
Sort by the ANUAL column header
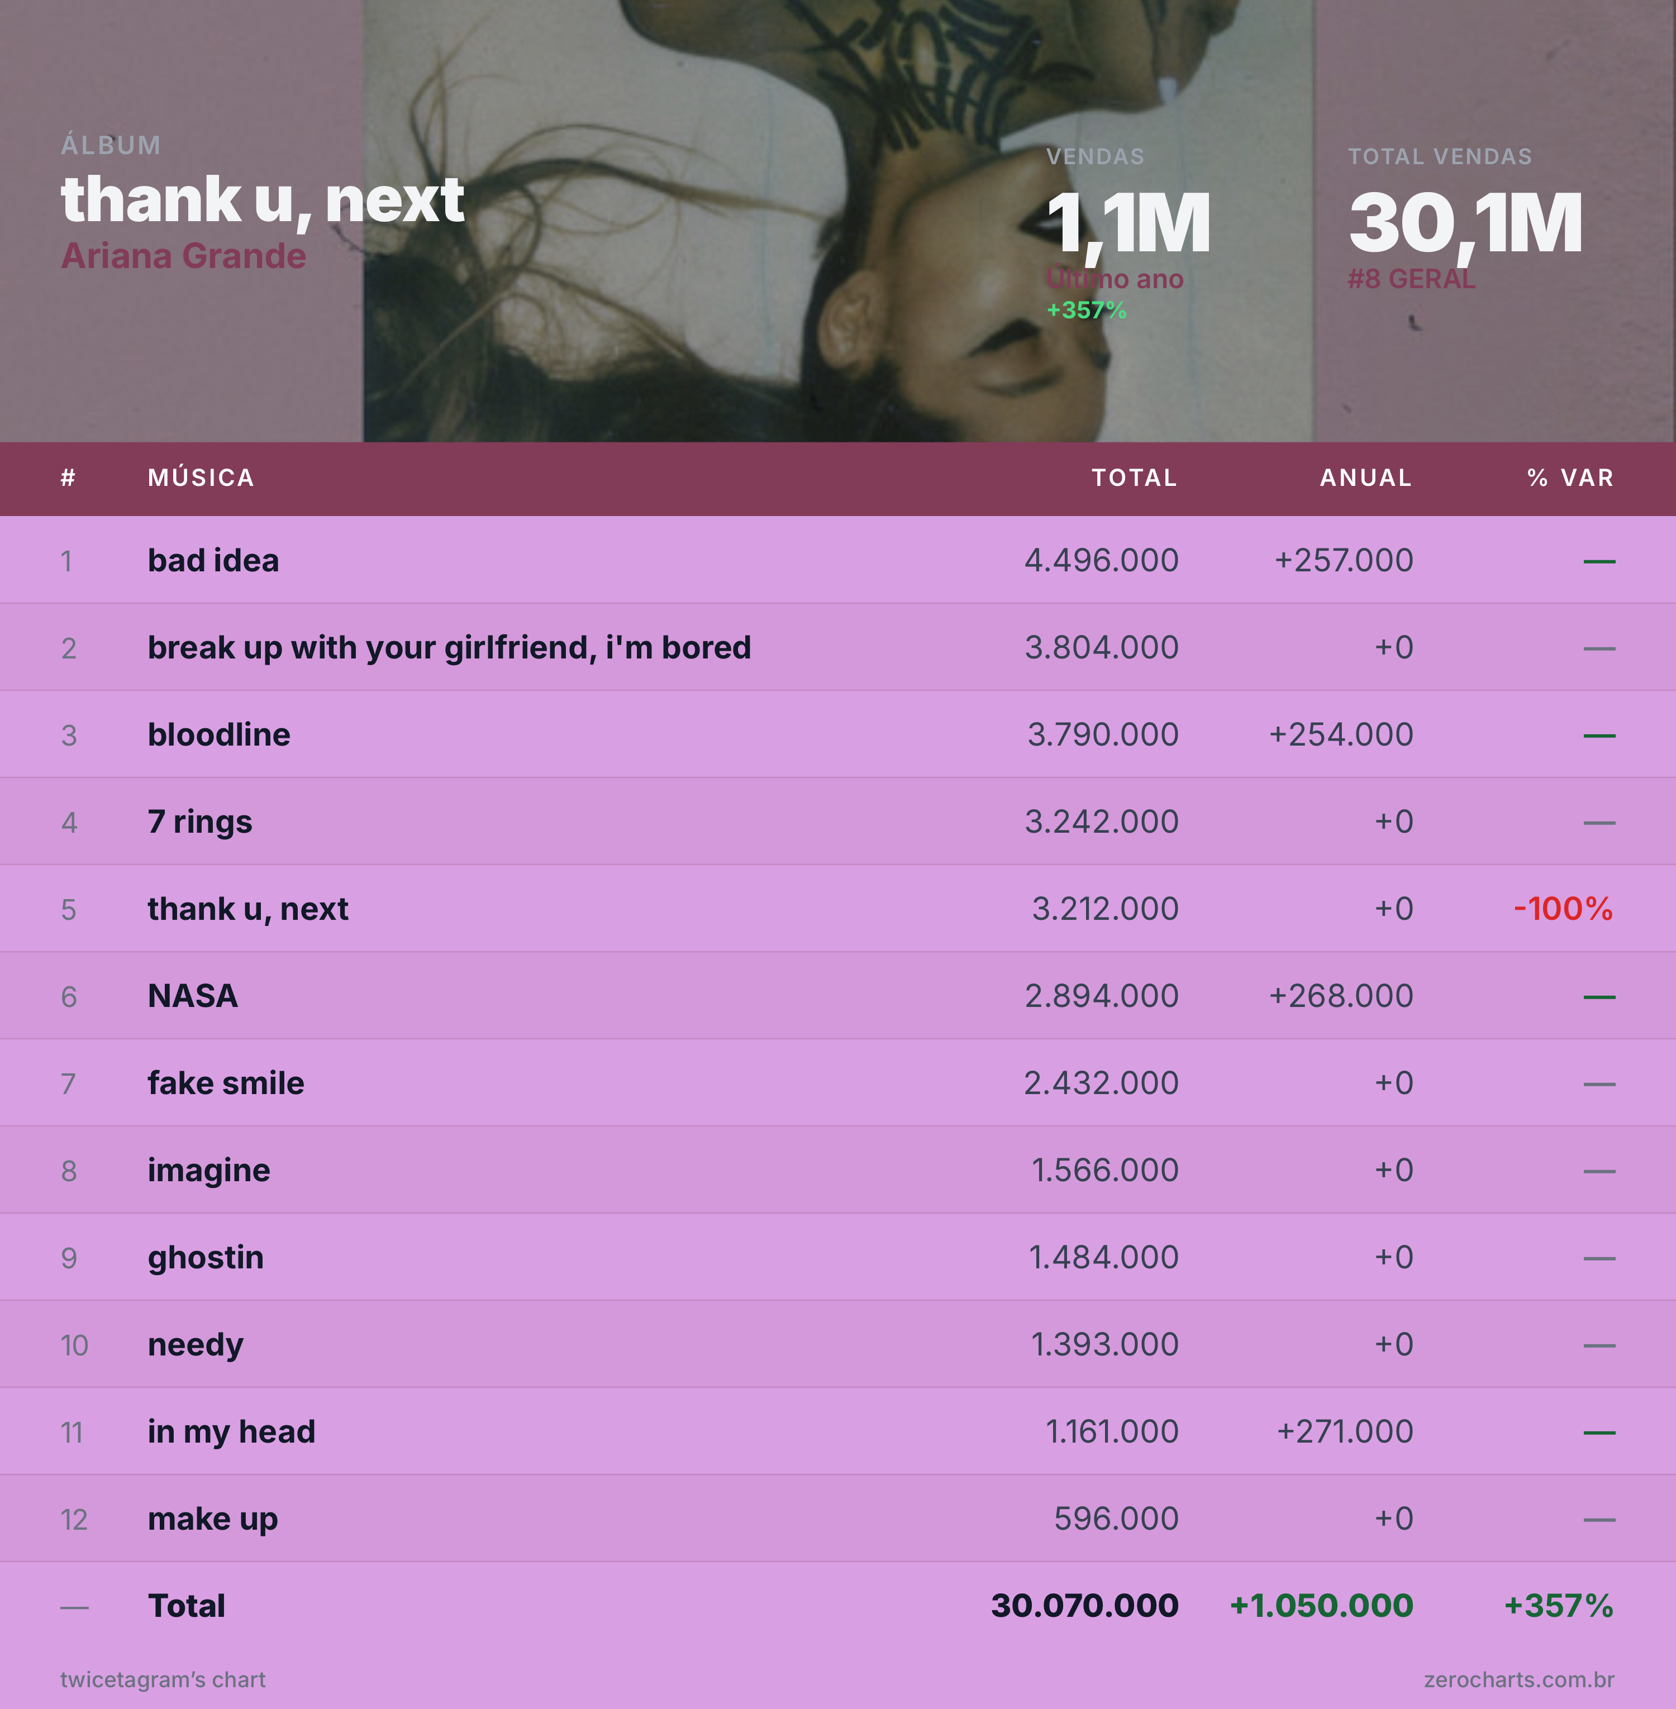point(1366,478)
